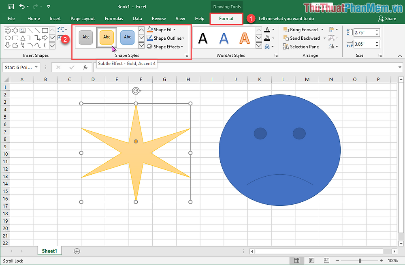
Task: Open the Edit Shape menu
Action: click(x=62, y=30)
